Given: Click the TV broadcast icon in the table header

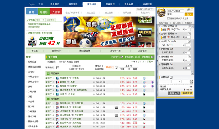Looking at the screenshot, I should [x=117, y=67].
